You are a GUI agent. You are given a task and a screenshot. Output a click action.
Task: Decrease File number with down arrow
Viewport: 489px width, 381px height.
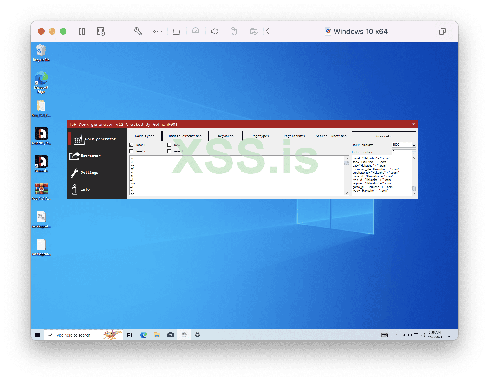[414, 153]
